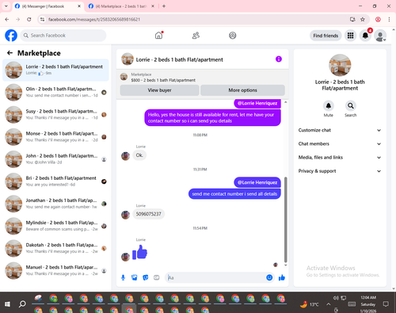The height and width of the screenshot is (313, 396).
Task: Open the Groups icon in top navigation
Action: 233,36
